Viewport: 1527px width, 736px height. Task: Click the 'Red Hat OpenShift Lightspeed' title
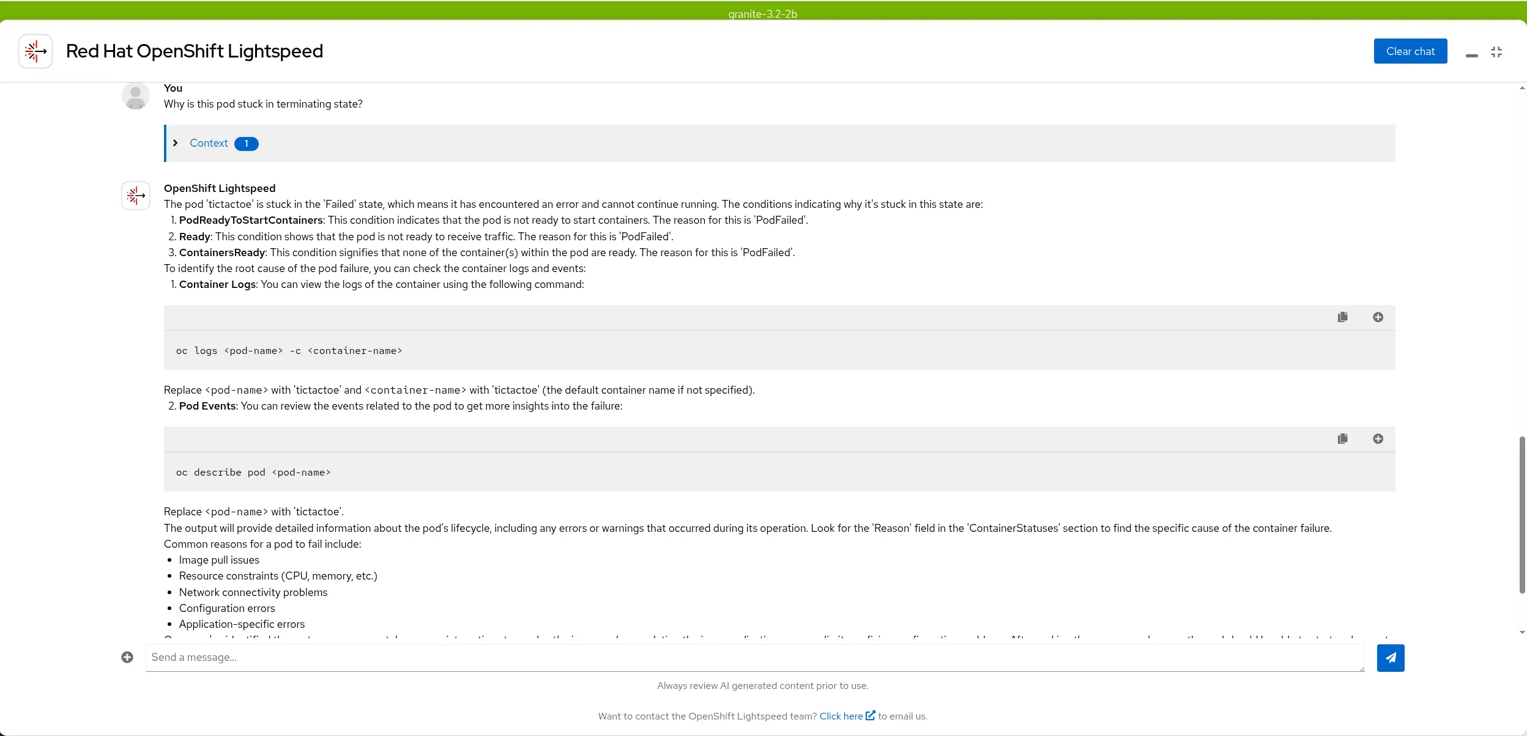click(x=195, y=51)
